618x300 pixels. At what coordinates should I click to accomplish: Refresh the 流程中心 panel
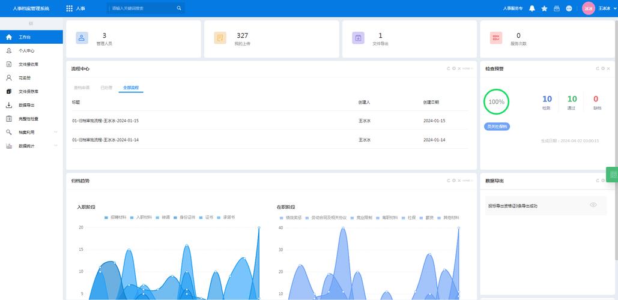(x=448, y=68)
